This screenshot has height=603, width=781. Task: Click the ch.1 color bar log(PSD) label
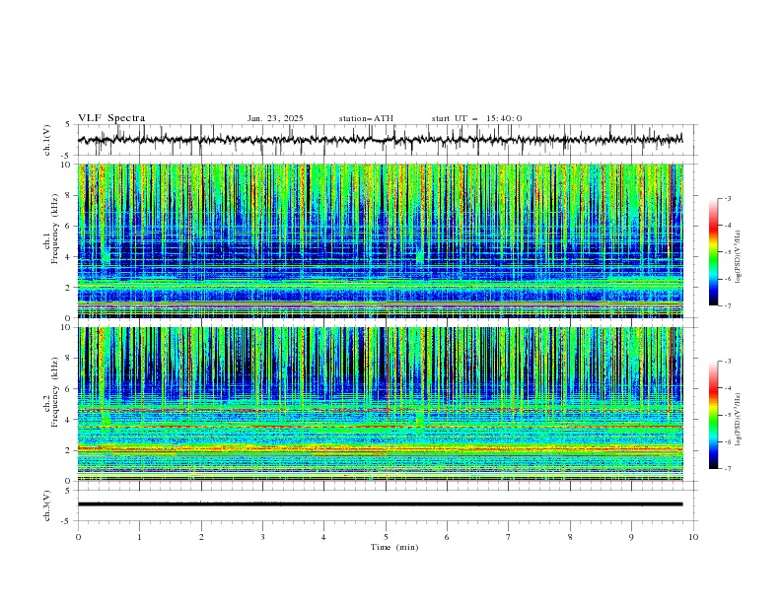[739, 257]
